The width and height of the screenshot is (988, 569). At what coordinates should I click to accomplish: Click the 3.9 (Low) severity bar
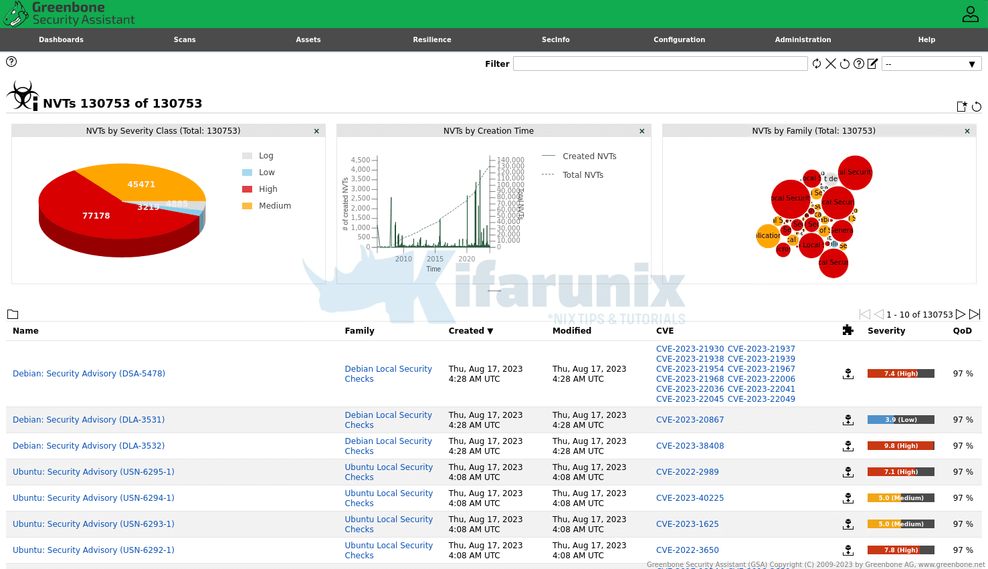coord(900,420)
